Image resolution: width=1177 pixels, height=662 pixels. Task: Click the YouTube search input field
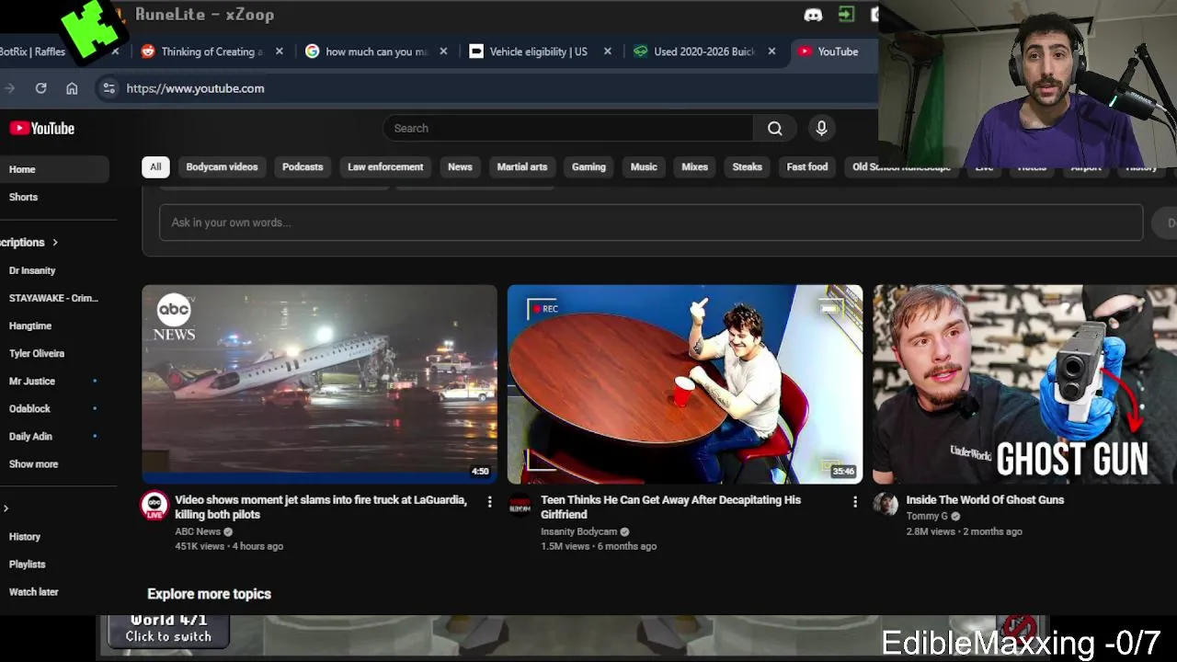click(568, 129)
